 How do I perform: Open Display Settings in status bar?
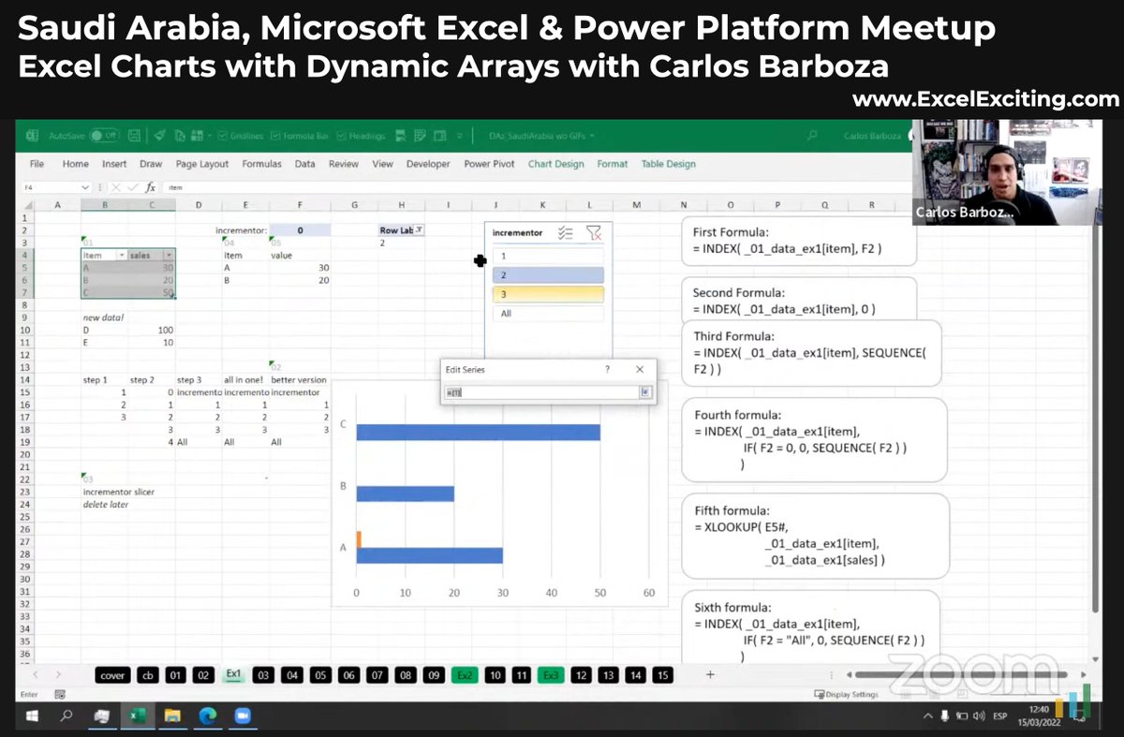[x=847, y=694]
